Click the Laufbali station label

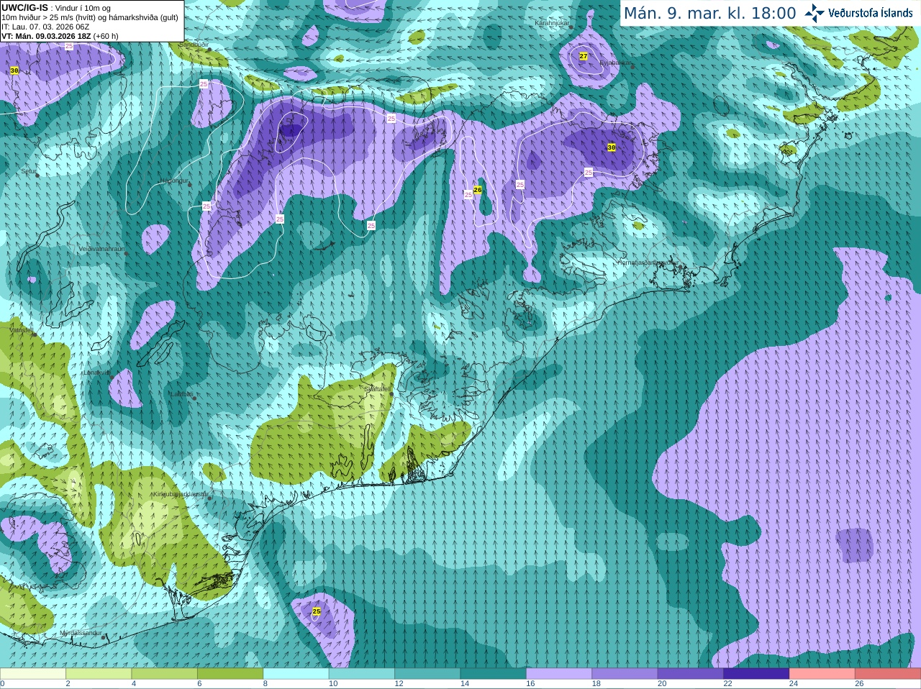point(181,394)
